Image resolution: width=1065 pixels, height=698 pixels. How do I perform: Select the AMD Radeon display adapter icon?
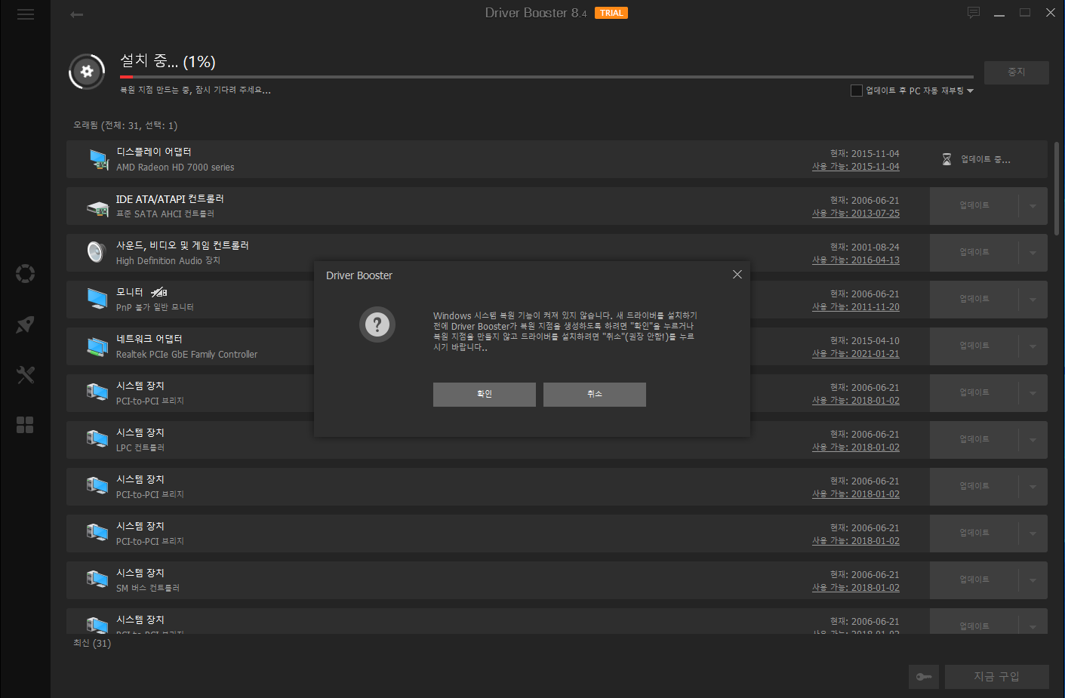click(98, 159)
